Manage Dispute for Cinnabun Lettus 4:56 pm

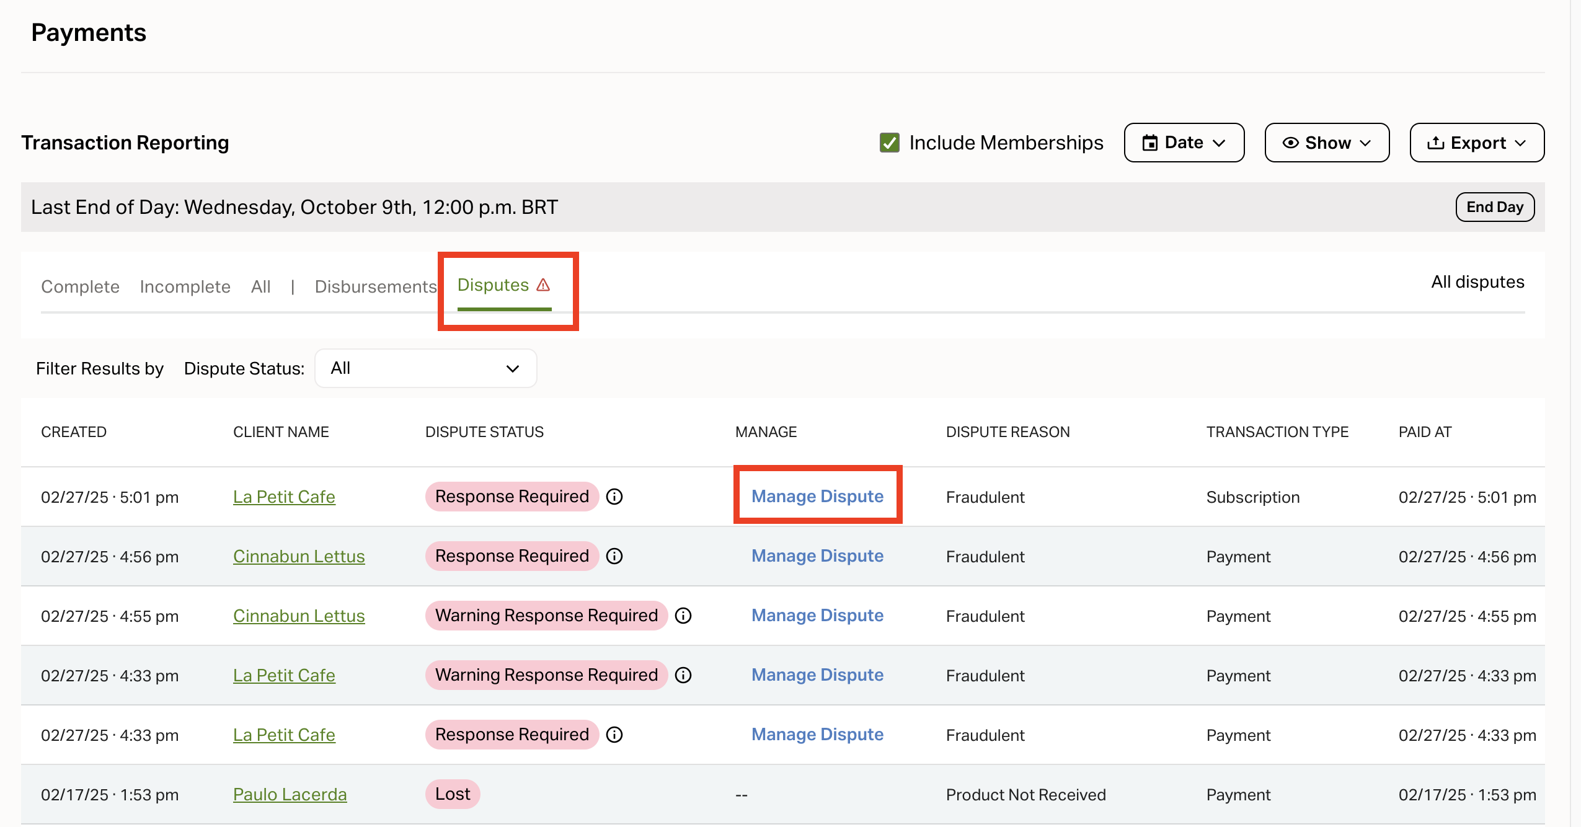[x=817, y=555]
